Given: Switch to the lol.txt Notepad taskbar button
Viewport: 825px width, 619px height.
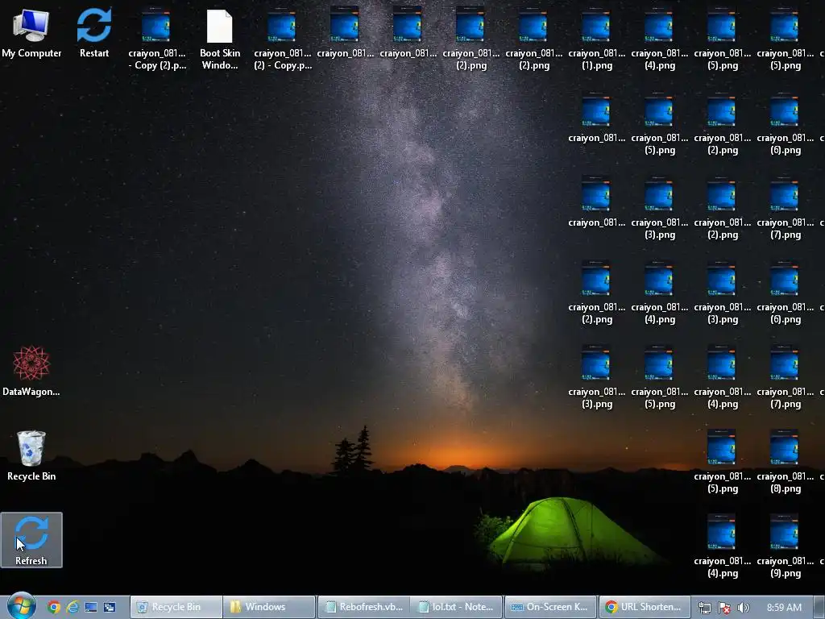Looking at the screenshot, I should (457, 607).
